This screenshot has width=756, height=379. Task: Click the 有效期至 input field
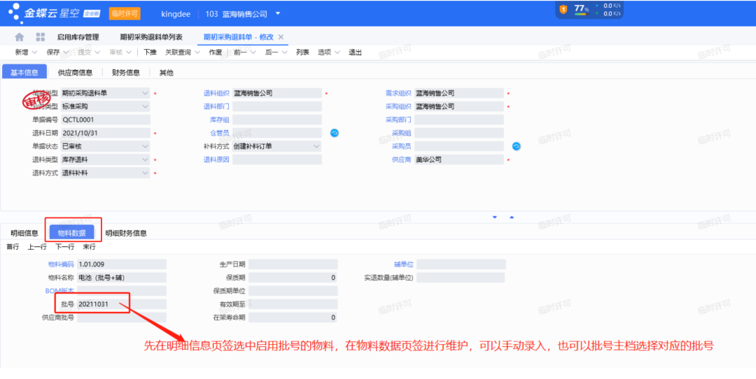point(293,304)
